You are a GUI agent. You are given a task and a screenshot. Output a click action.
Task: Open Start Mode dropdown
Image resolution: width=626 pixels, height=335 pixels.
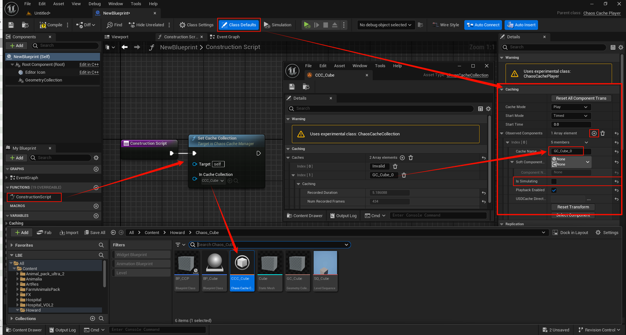(570, 116)
